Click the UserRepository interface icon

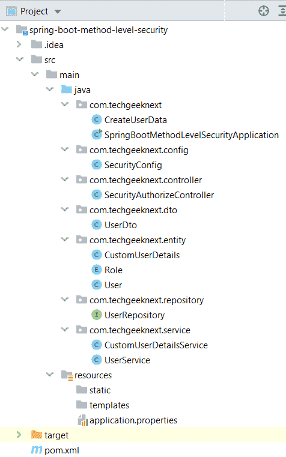tap(97, 315)
